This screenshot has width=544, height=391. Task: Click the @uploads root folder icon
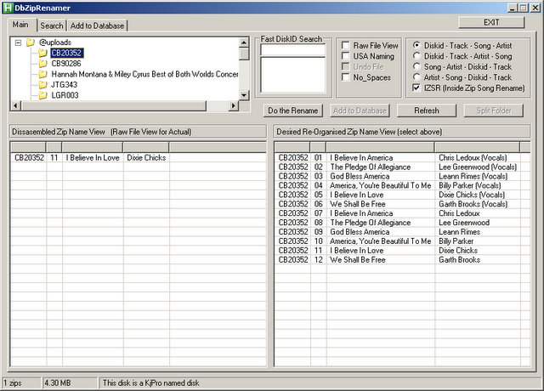click(30, 42)
